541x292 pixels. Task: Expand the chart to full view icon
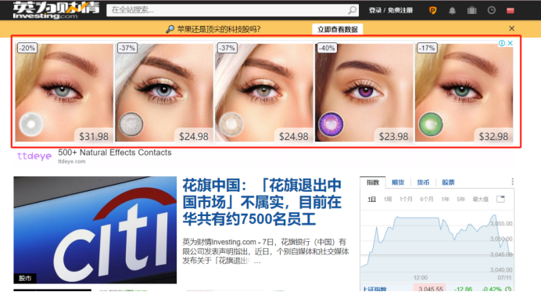coord(500,199)
